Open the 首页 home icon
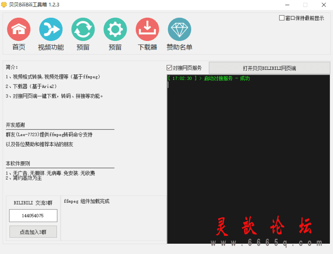The image size is (333, 254). [x=19, y=29]
